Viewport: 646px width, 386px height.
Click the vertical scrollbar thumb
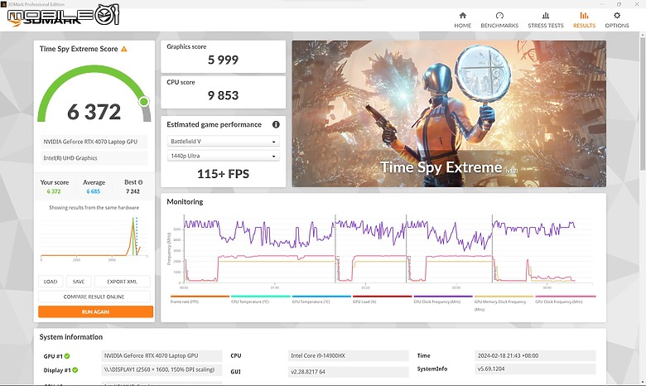click(x=643, y=103)
